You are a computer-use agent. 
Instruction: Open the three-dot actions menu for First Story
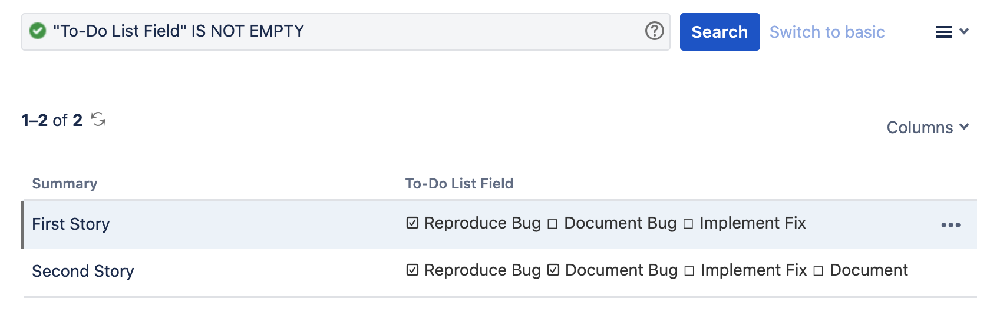[x=951, y=225]
